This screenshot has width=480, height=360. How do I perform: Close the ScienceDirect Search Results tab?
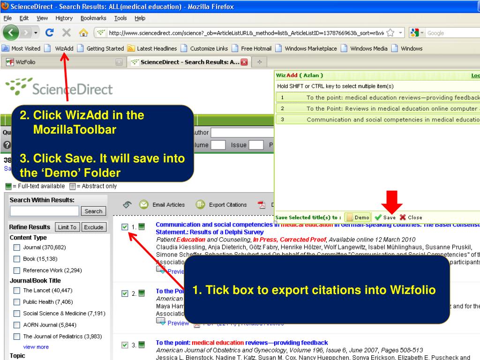pyautogui.click(x=244, y=62)
